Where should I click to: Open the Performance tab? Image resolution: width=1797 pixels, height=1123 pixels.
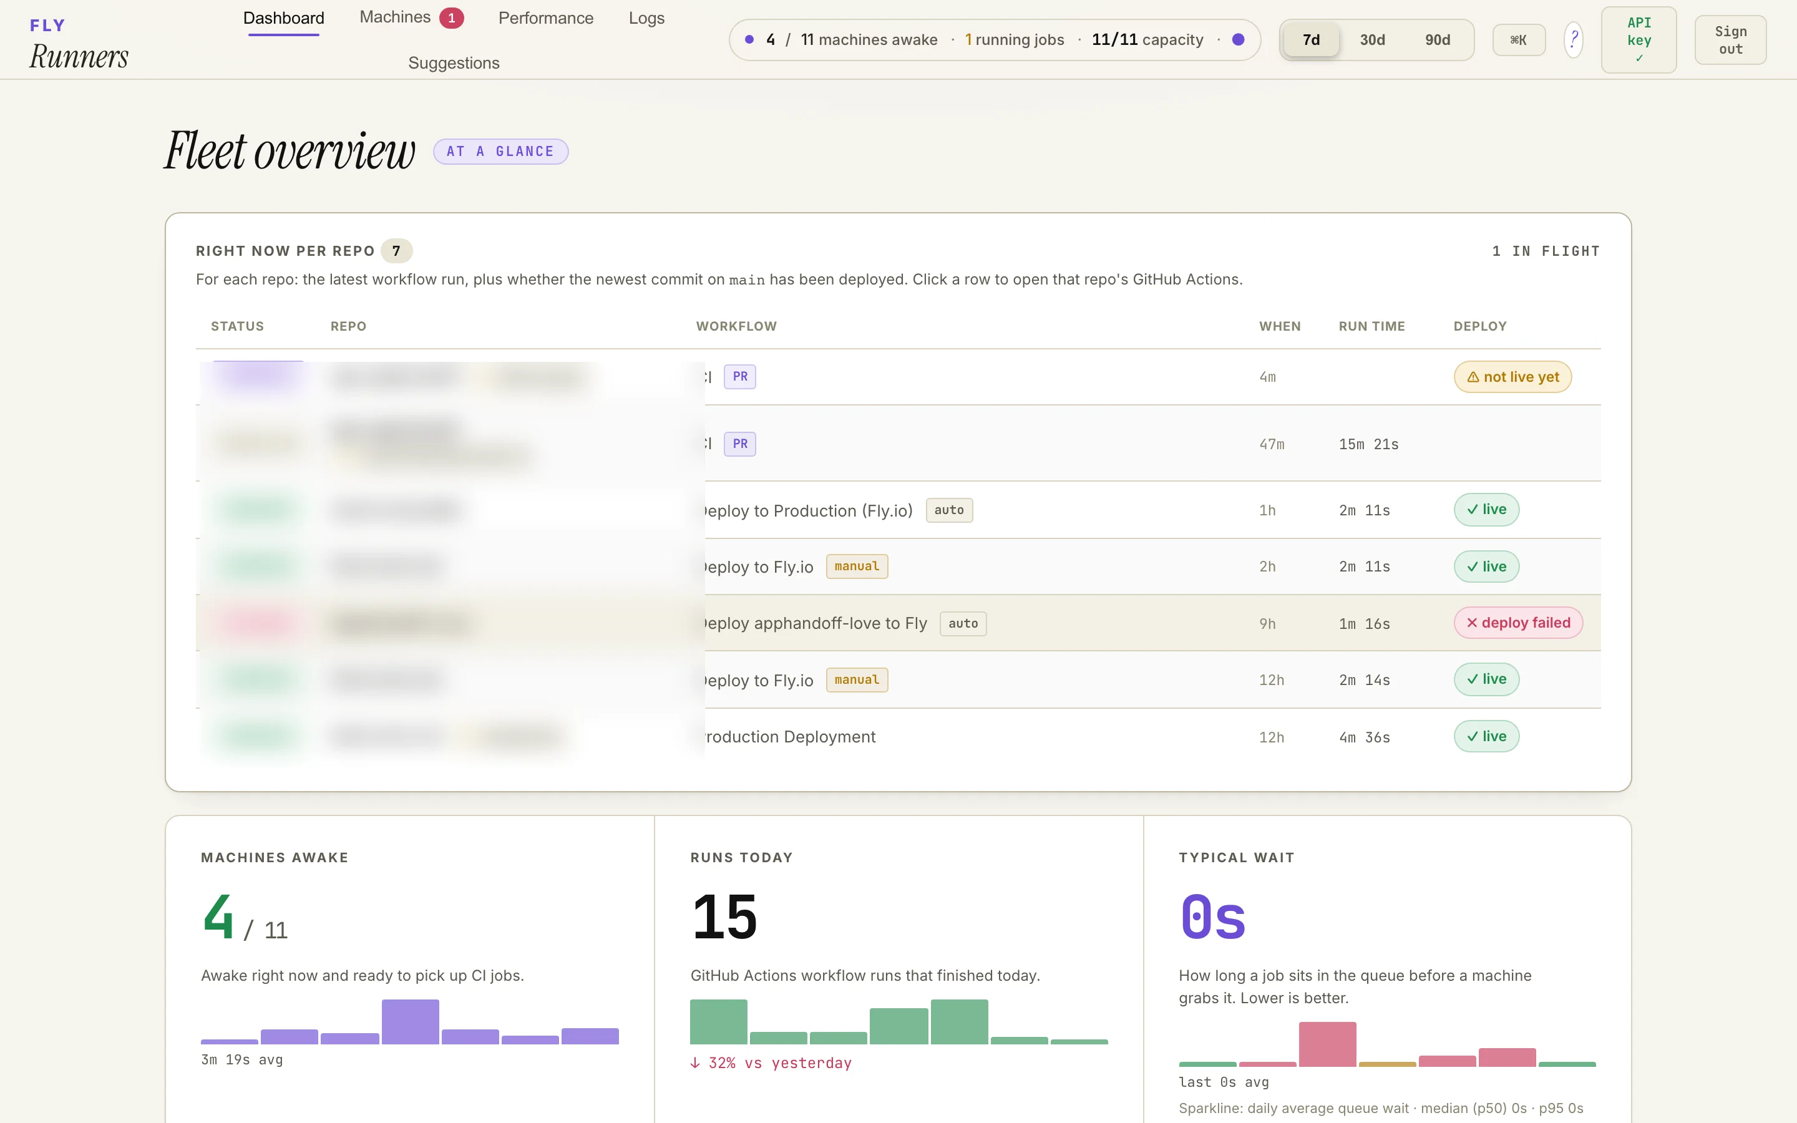point(545,18)
